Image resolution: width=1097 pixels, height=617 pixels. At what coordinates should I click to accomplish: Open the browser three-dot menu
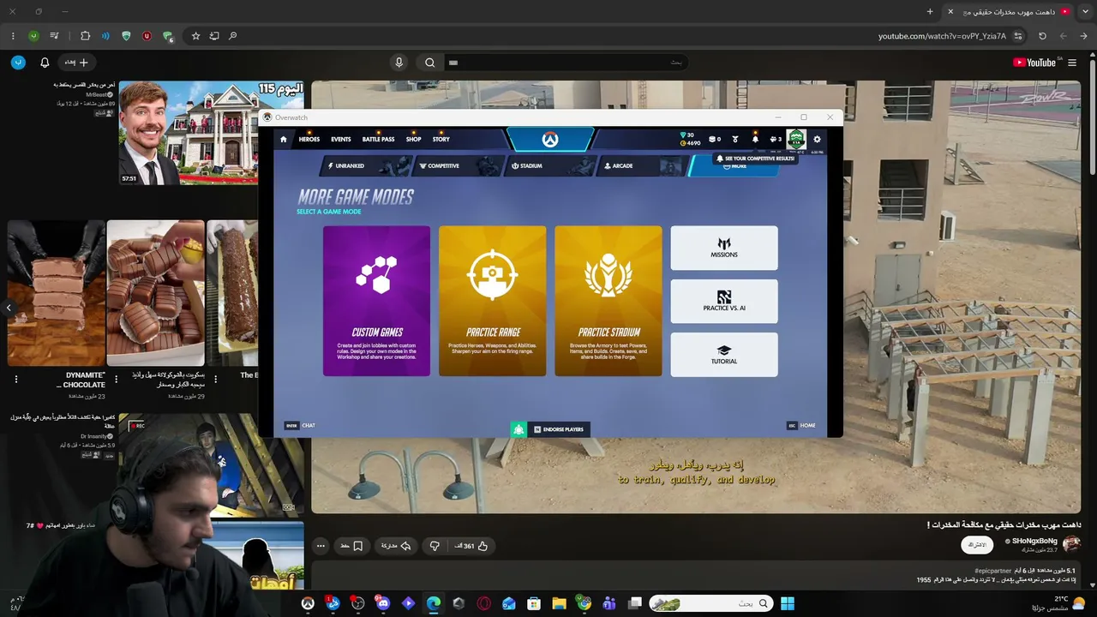[x=12, y=36]
